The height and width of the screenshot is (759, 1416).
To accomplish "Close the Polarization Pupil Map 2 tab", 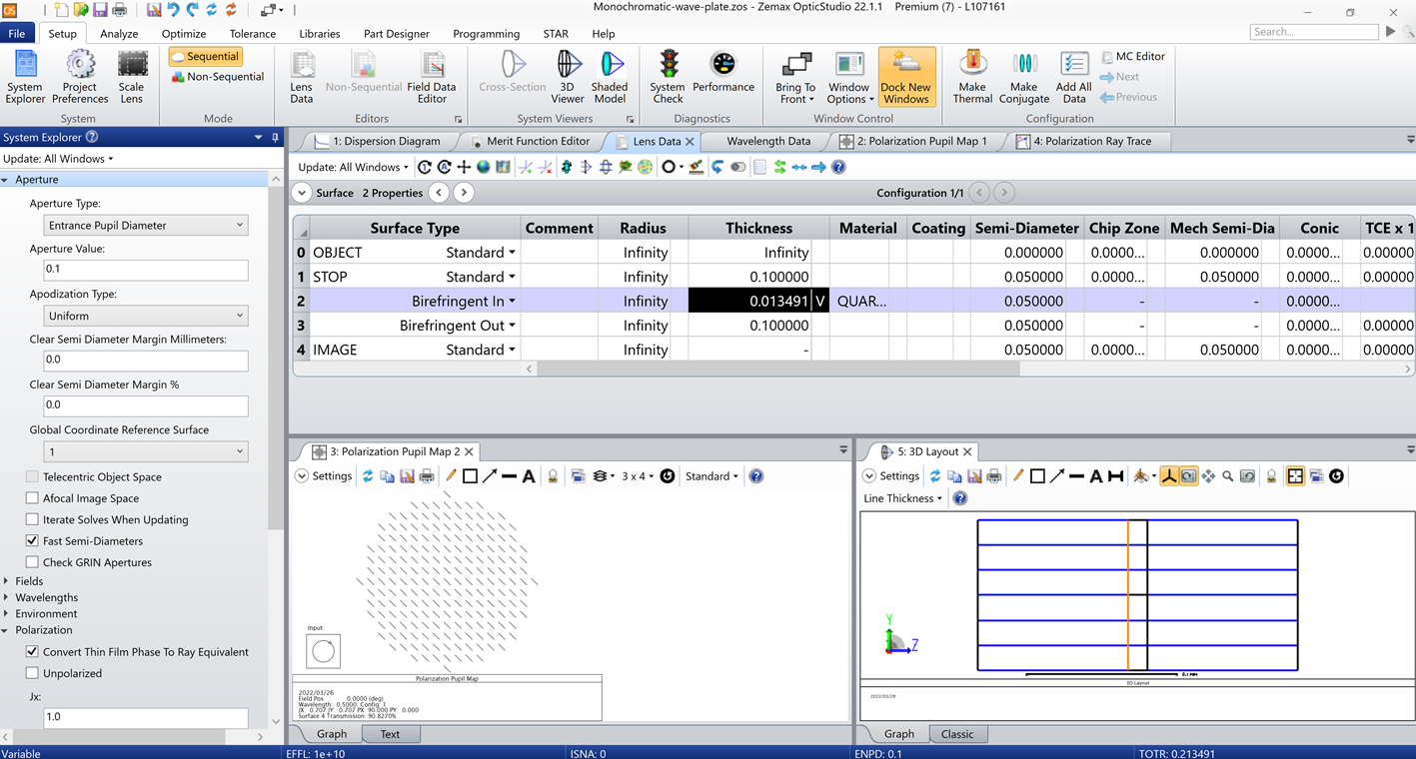I will coord(470,451).
